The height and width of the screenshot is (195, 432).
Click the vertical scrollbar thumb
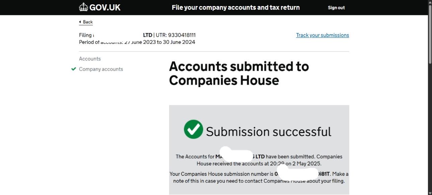click(430, 34)
